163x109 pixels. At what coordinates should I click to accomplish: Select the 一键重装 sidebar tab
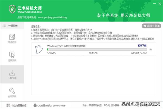(x=12, y=26)
